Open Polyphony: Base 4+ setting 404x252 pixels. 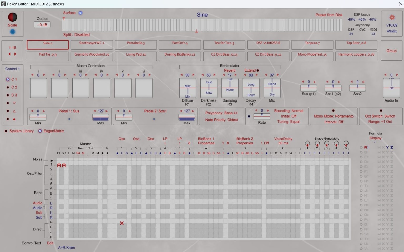point(221,113)
